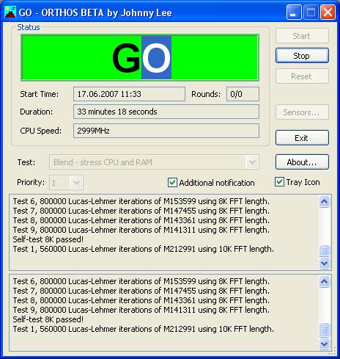Viewport: 340px width, 359px height.
Task: Toggle the Additional notification checkbox
Action: [172, 183]
